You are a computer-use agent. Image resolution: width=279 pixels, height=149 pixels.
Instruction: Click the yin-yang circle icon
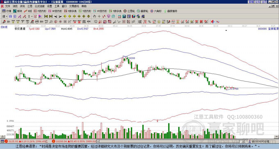pyautogui.click(x=213, y=22)
